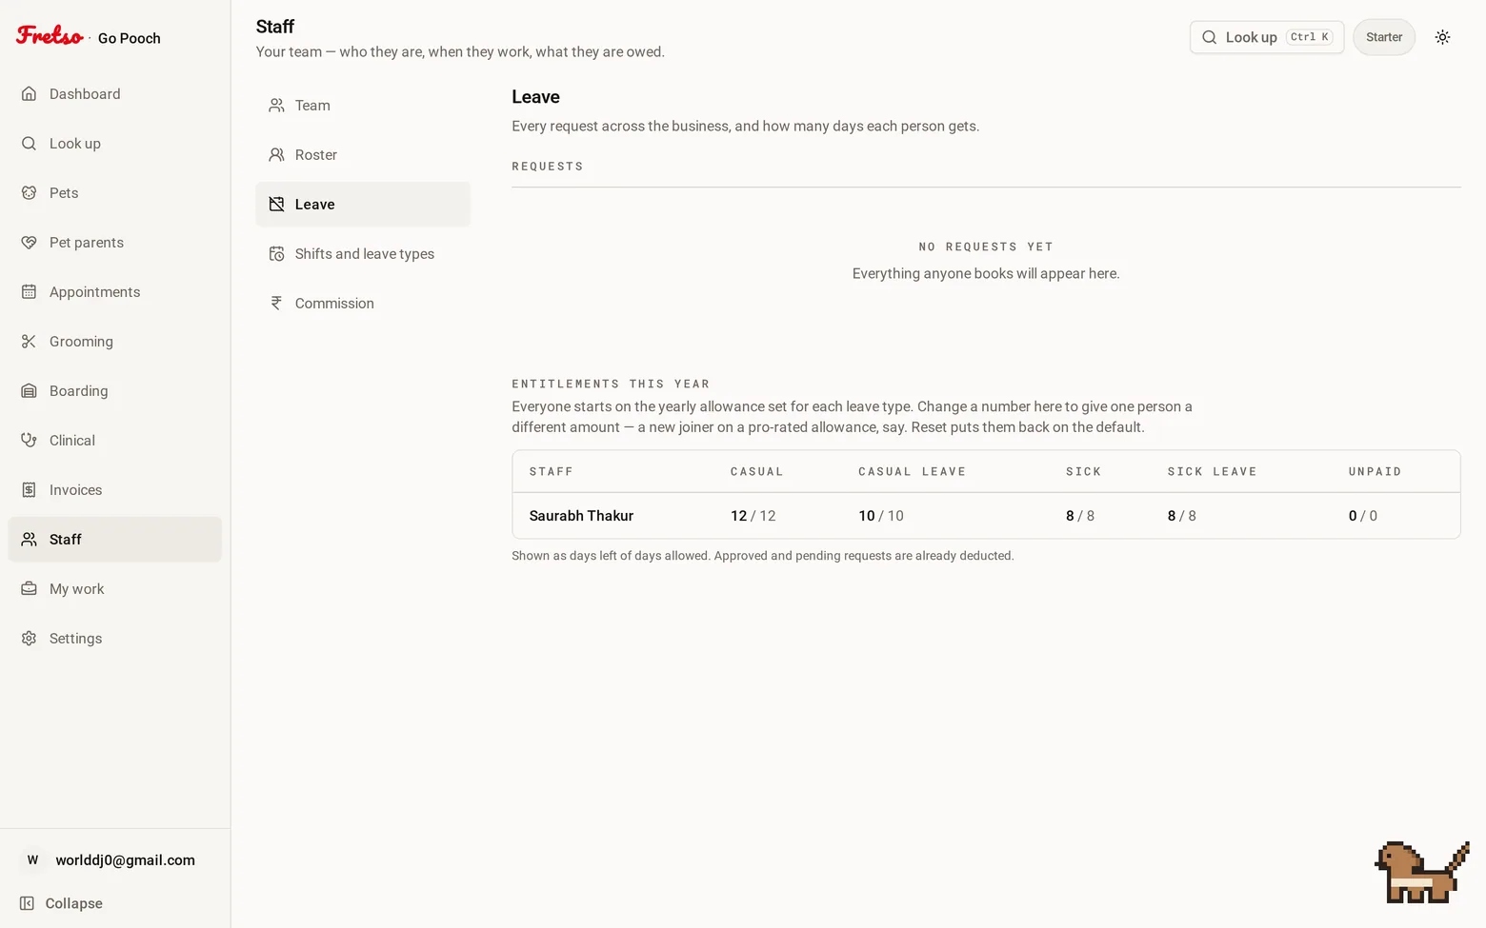
Task: Open Settings via the gear icon
Action: (30, 638)
